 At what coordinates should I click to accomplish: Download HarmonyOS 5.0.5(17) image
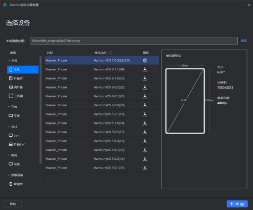point(145,132)
